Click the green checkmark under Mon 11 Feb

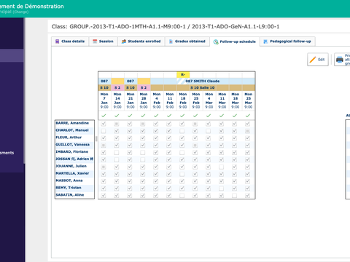[170, 116]
